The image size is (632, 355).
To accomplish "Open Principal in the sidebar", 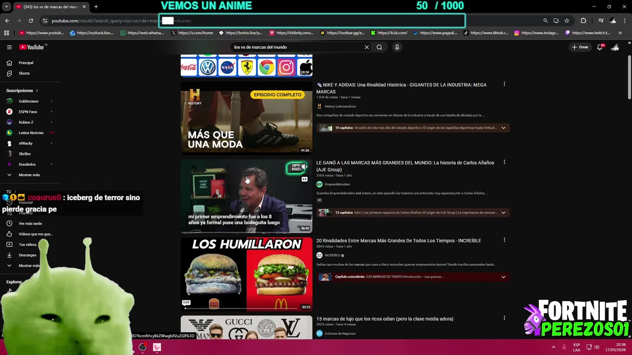I will click(x=30, y=63).
